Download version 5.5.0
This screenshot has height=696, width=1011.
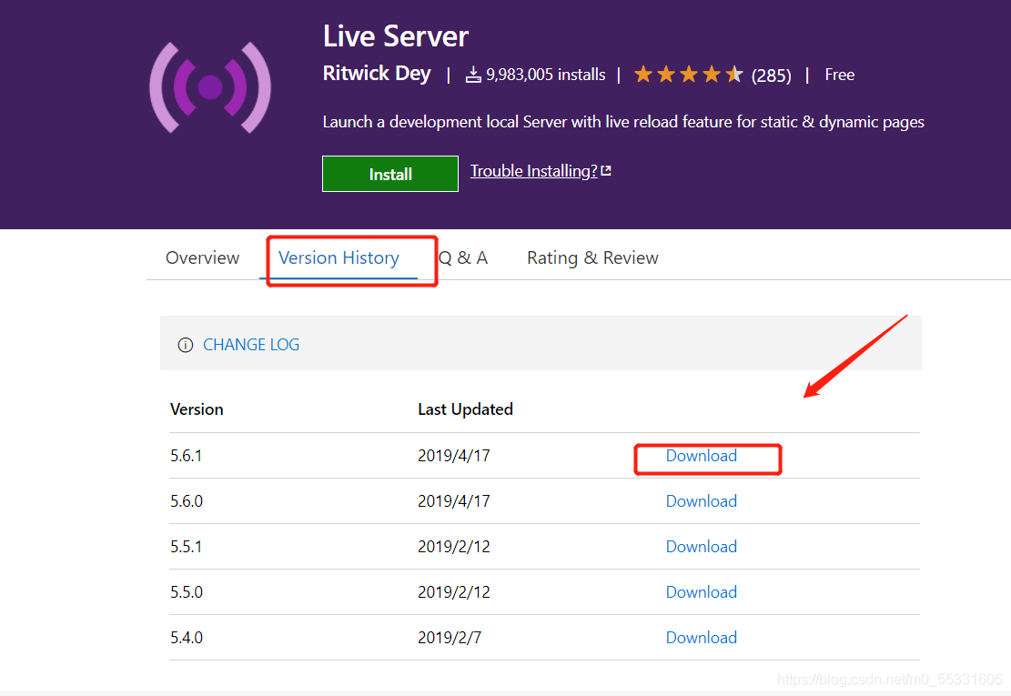(x=701, y=592)
